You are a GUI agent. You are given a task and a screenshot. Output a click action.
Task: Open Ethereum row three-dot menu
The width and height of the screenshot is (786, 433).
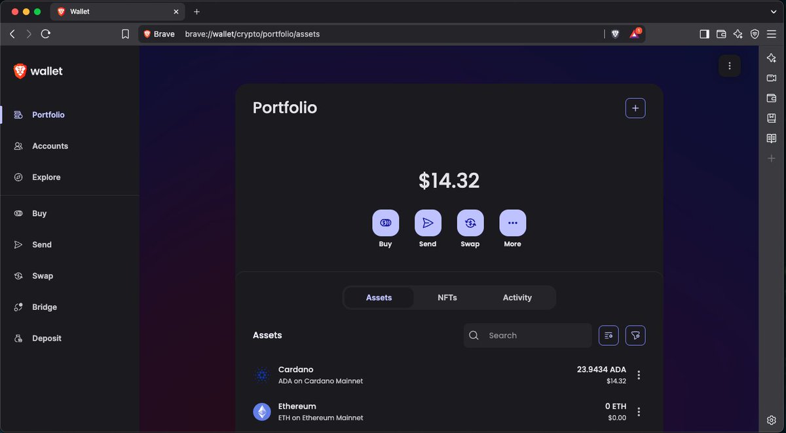click(639, 412)
